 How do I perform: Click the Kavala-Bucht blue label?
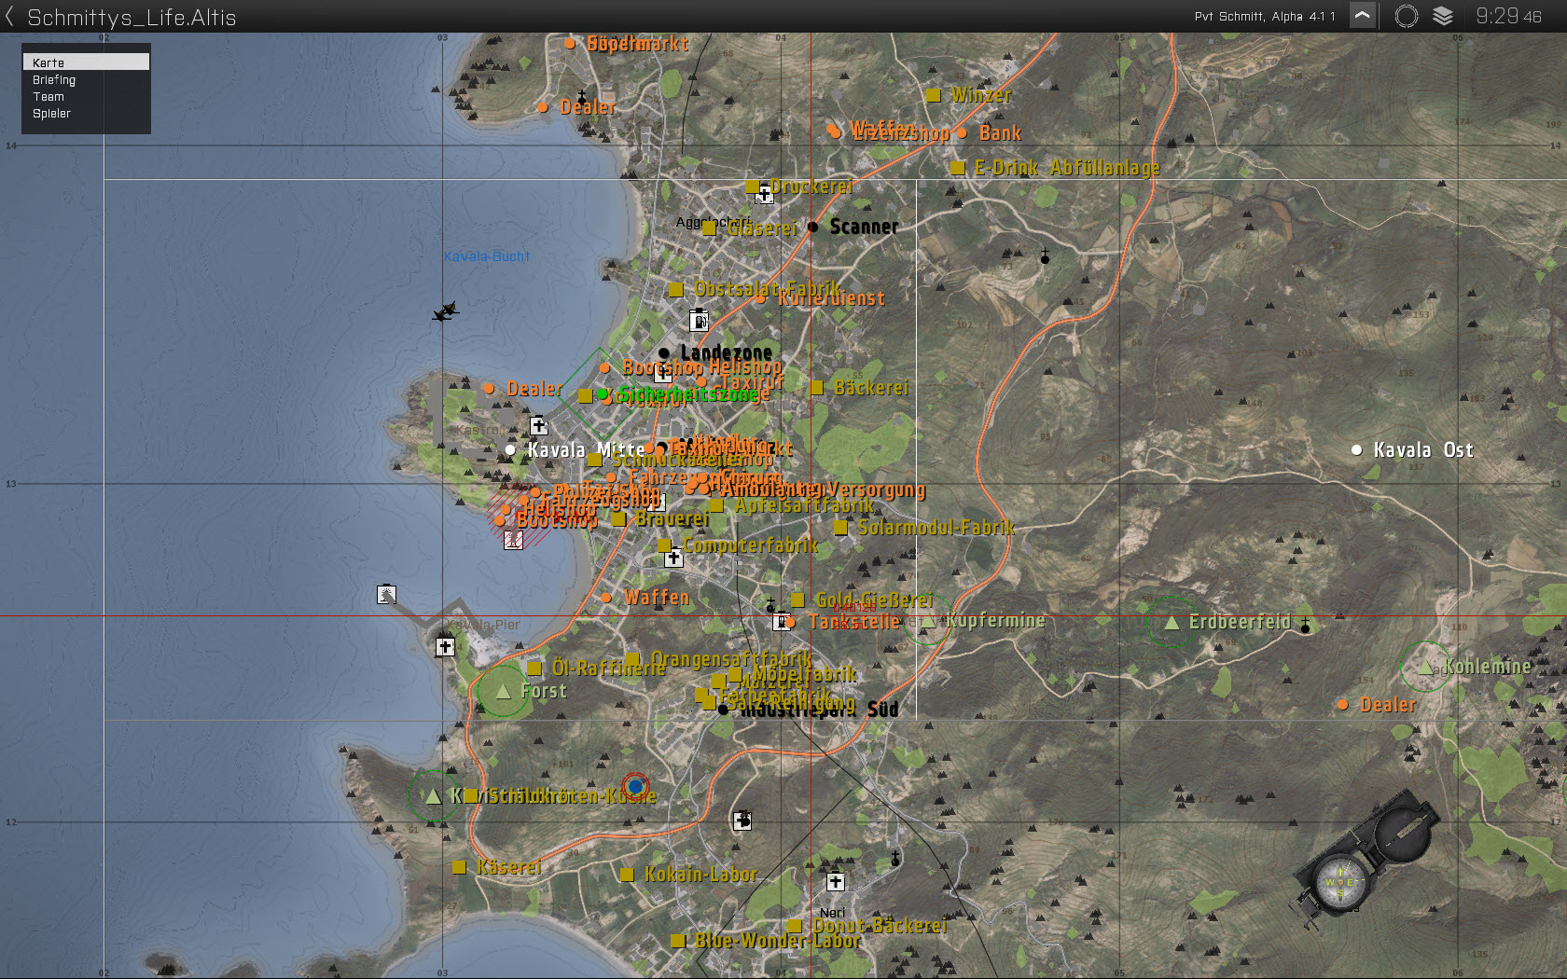coord(487,255)
